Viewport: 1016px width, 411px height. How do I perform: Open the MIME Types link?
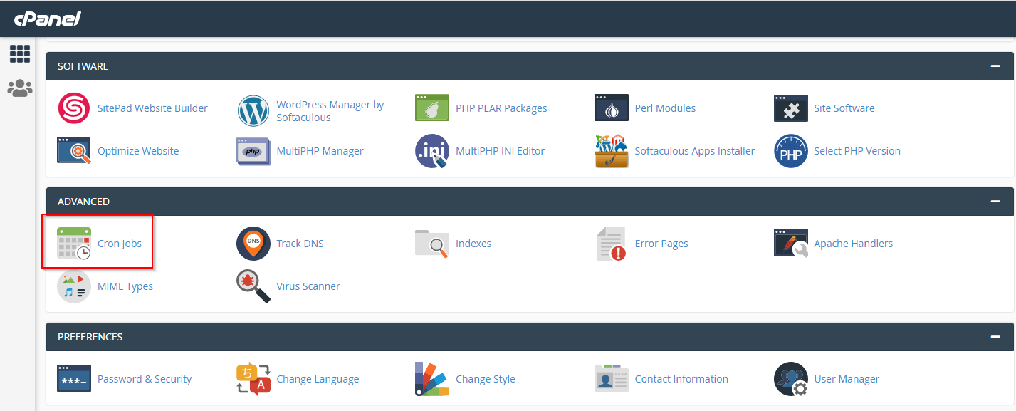click(125, 286)
